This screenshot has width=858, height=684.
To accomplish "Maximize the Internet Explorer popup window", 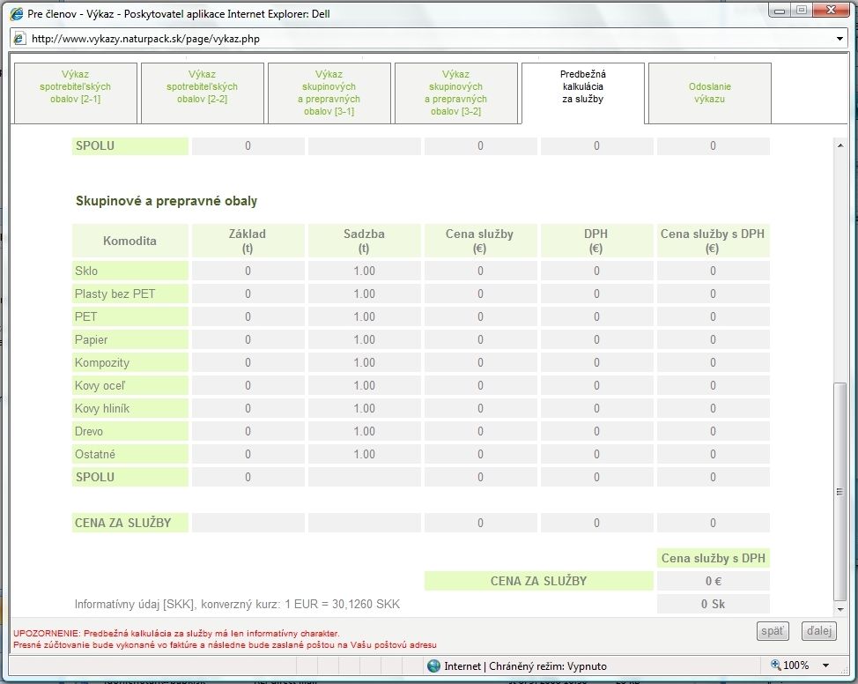I will click(x=801, y=11).
